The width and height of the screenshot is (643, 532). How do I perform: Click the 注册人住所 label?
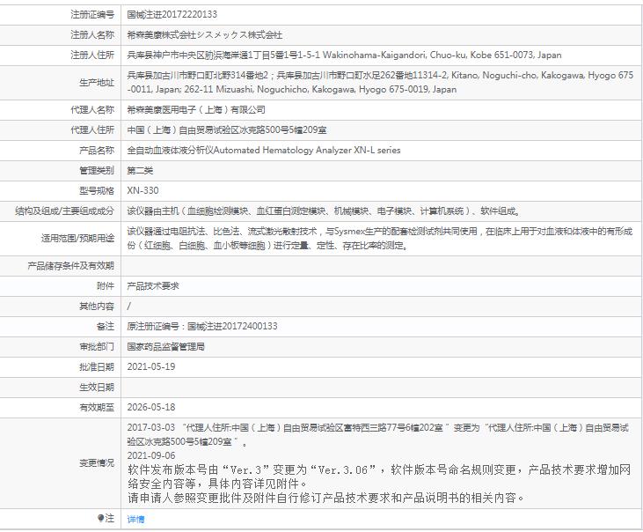(x=92, y=55)
